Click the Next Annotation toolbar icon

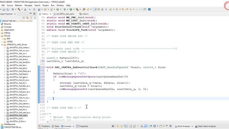(x=111, y=9)
